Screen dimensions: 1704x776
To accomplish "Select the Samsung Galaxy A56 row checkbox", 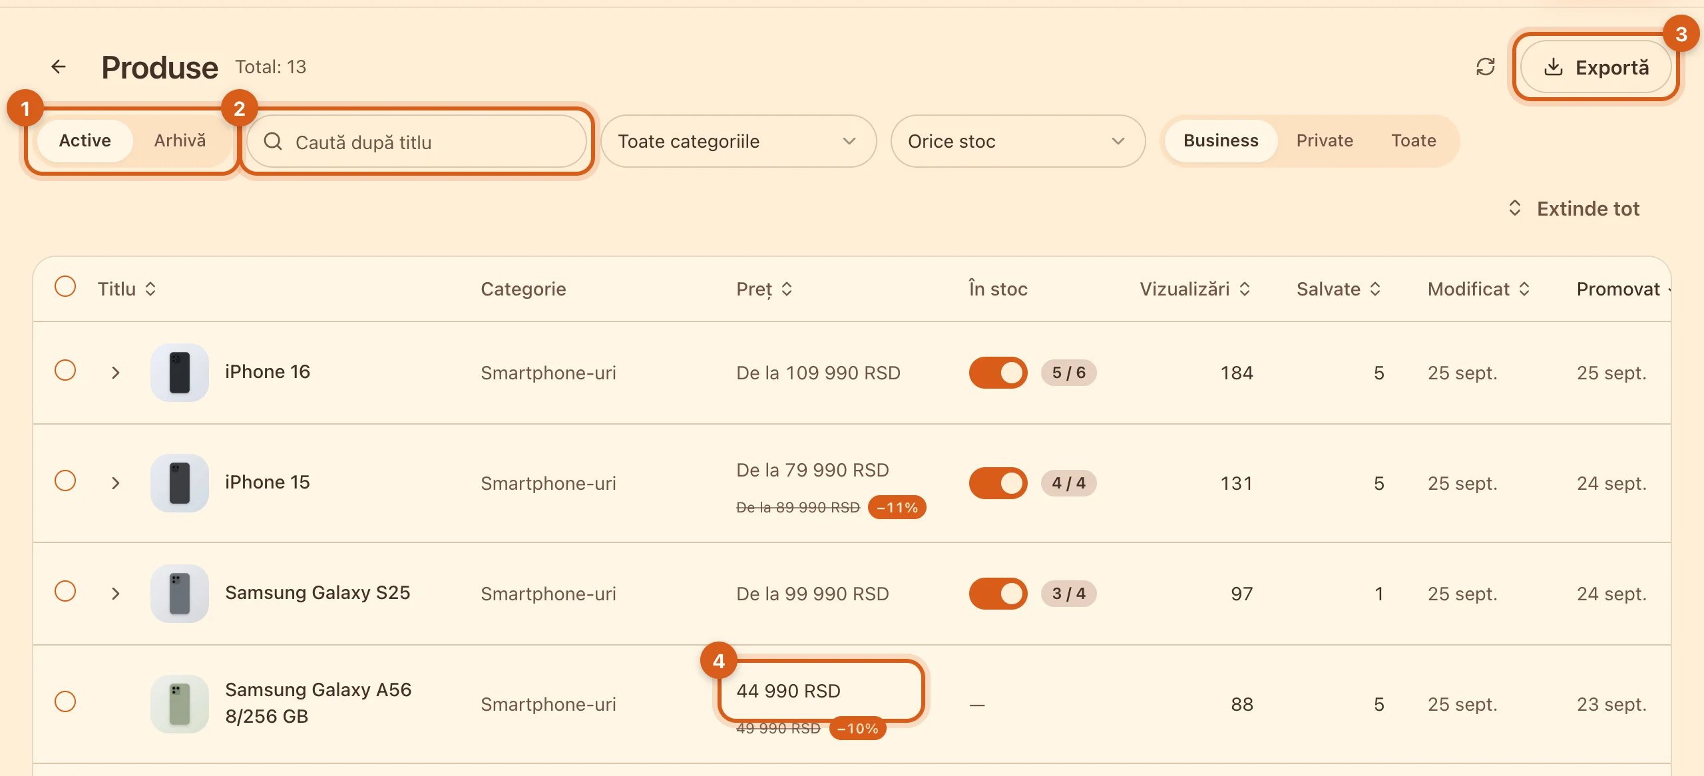I will pyautogui.click(x=65, y=701).
